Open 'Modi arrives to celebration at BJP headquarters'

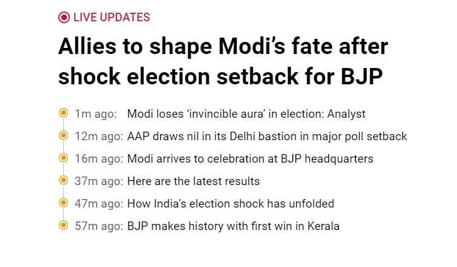tap(251, 159)
